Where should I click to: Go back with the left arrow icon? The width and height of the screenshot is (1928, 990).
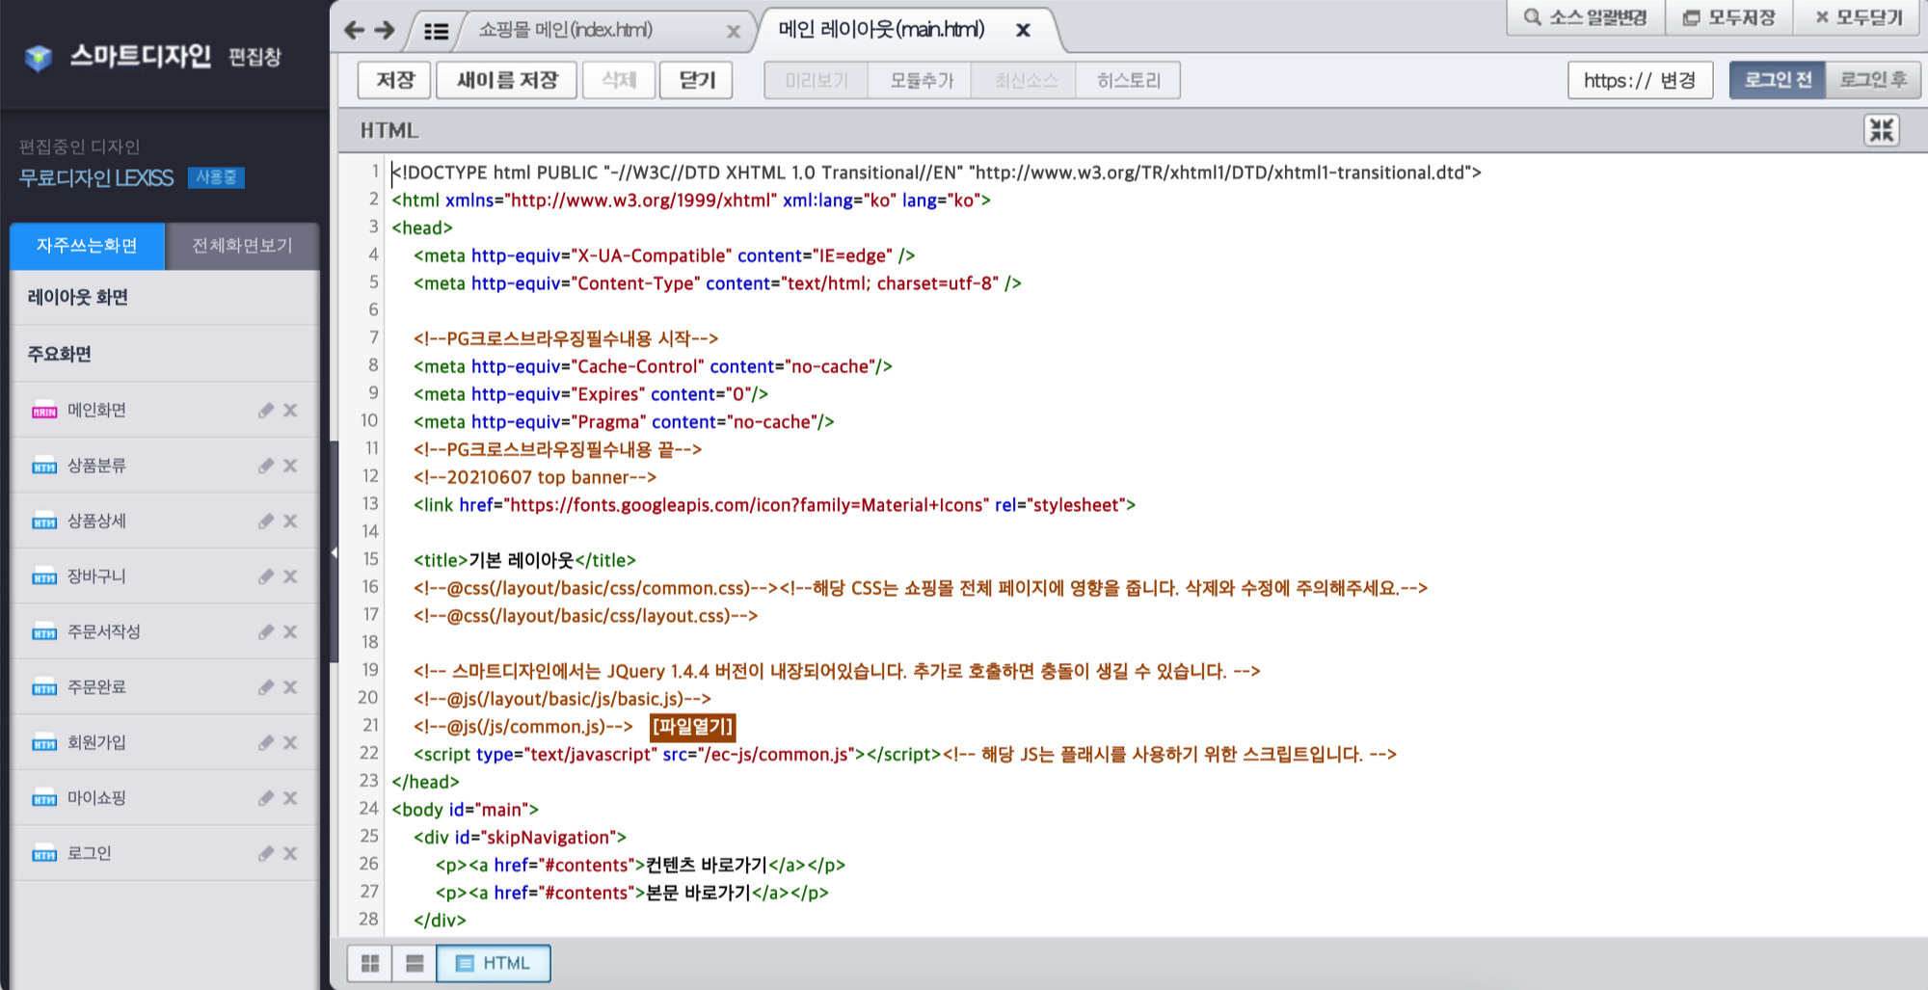point(355,30)
